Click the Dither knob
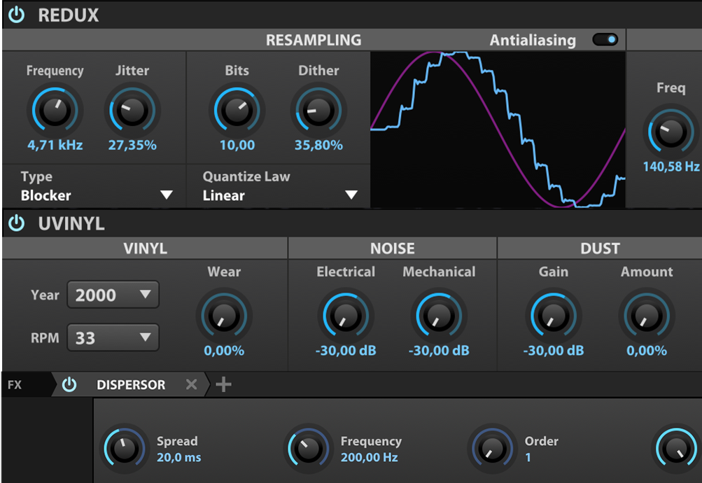702x483 pixels. [318, 110]
